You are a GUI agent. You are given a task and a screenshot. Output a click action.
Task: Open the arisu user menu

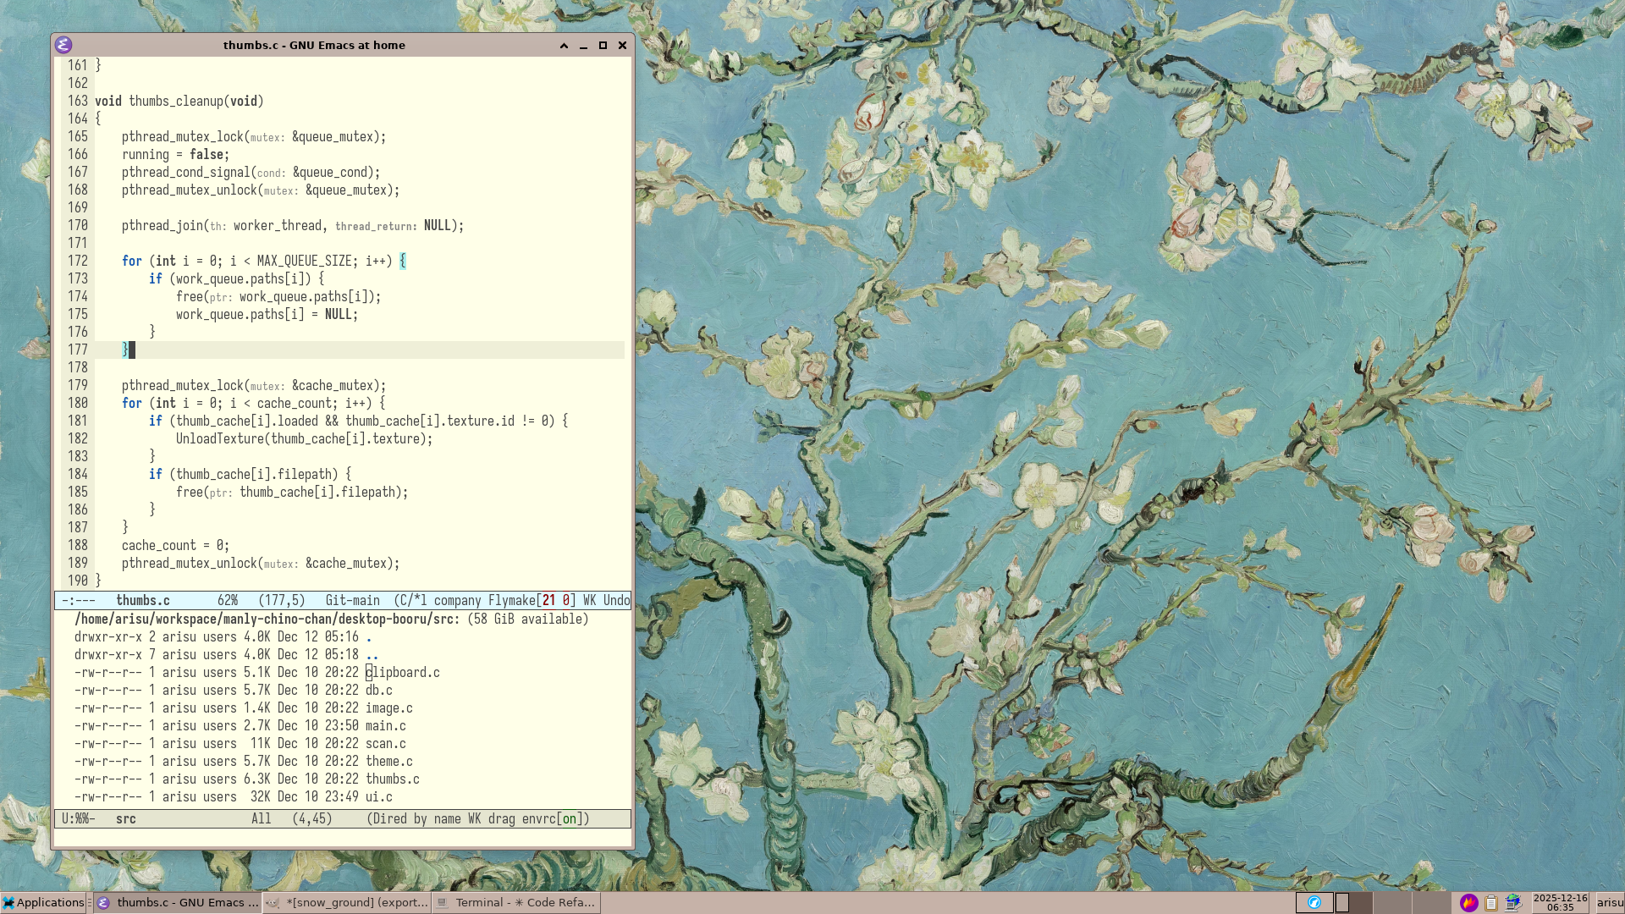pos(1610,902)
